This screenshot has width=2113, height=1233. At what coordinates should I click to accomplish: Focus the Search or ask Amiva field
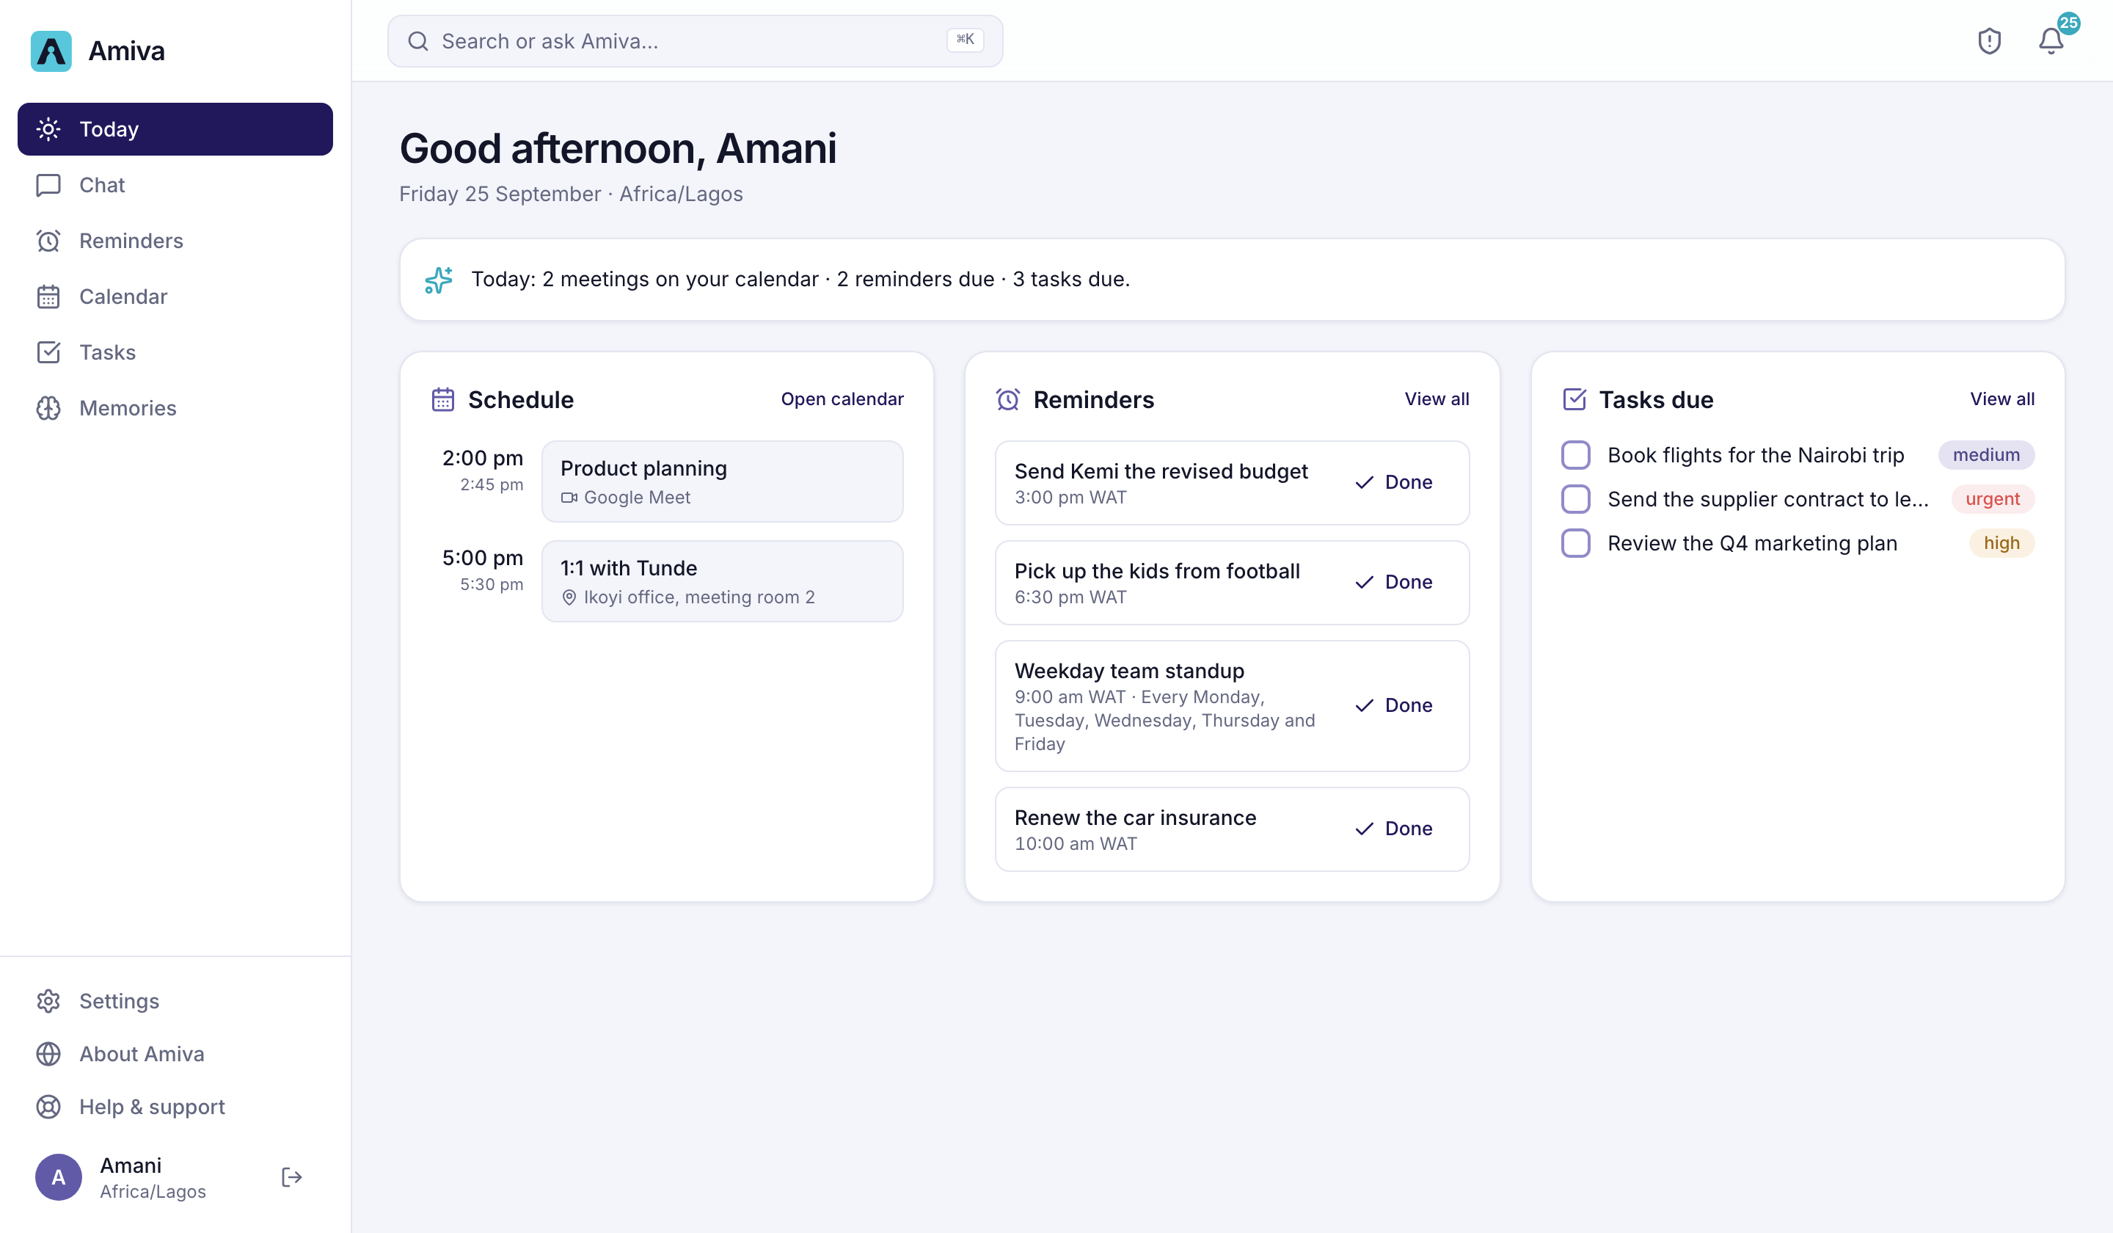coord(694,41)
